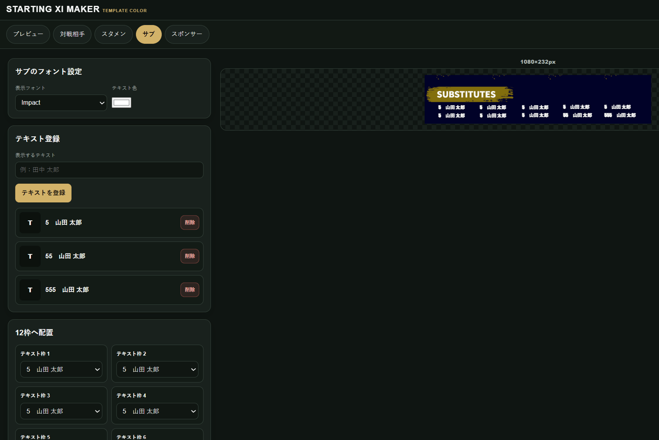659x440 pixels.
Task: Click the '555 山田太郎' entry in preview
Action: (620, 115)
